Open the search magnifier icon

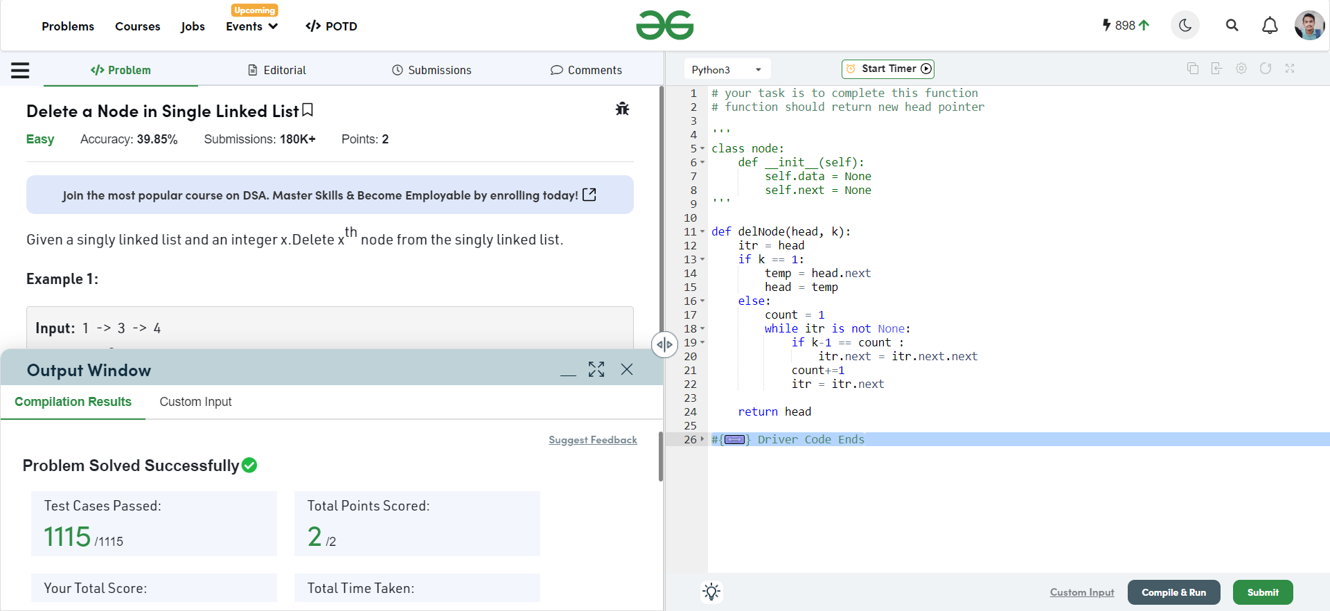pos(1232,26)
